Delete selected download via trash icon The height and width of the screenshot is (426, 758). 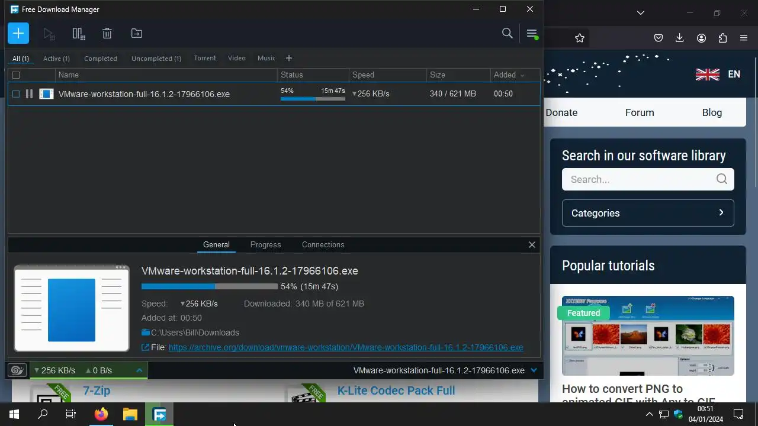[x=107, y=34]
